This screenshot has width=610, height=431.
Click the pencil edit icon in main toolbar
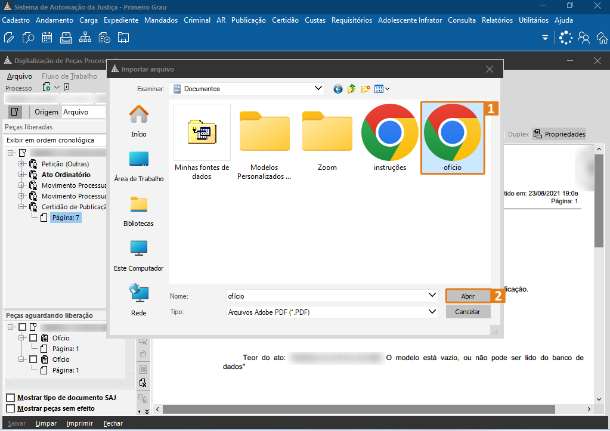[x=8, y=38]
